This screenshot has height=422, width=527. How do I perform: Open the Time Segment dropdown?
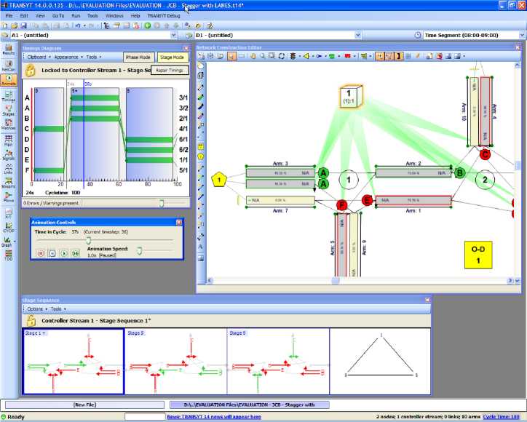click(x=522, y=35)
